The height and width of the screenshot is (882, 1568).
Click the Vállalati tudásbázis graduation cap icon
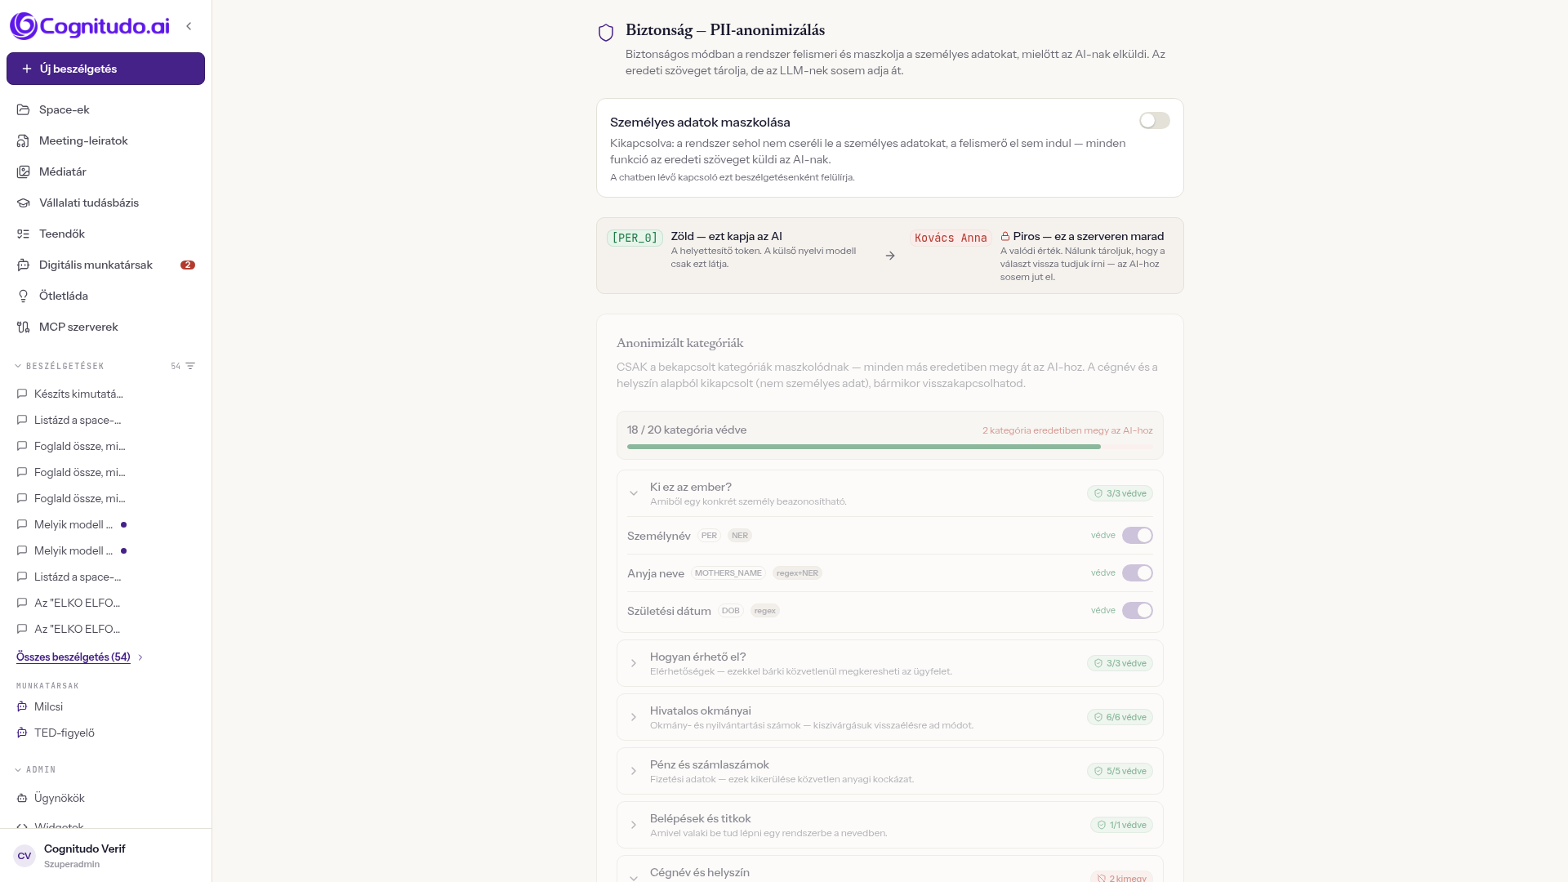click(x=23, y=203)
